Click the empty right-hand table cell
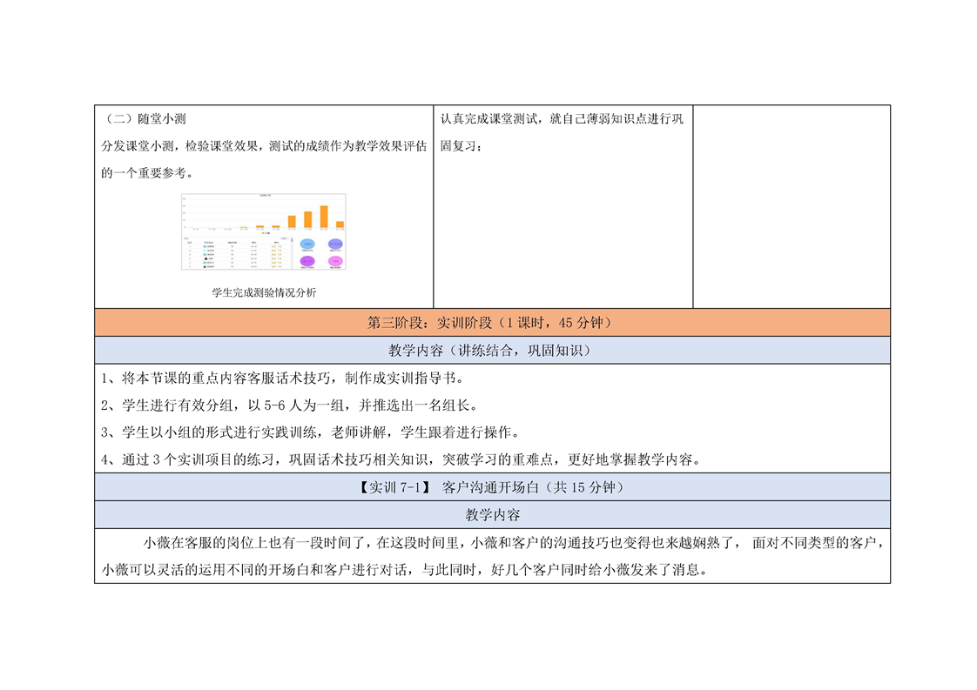 point(791,206)
